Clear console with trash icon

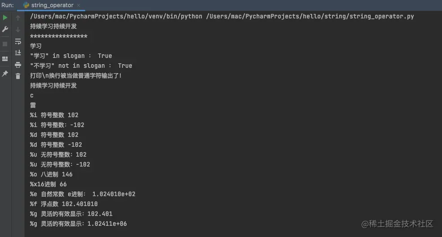(x=18, y=76)
